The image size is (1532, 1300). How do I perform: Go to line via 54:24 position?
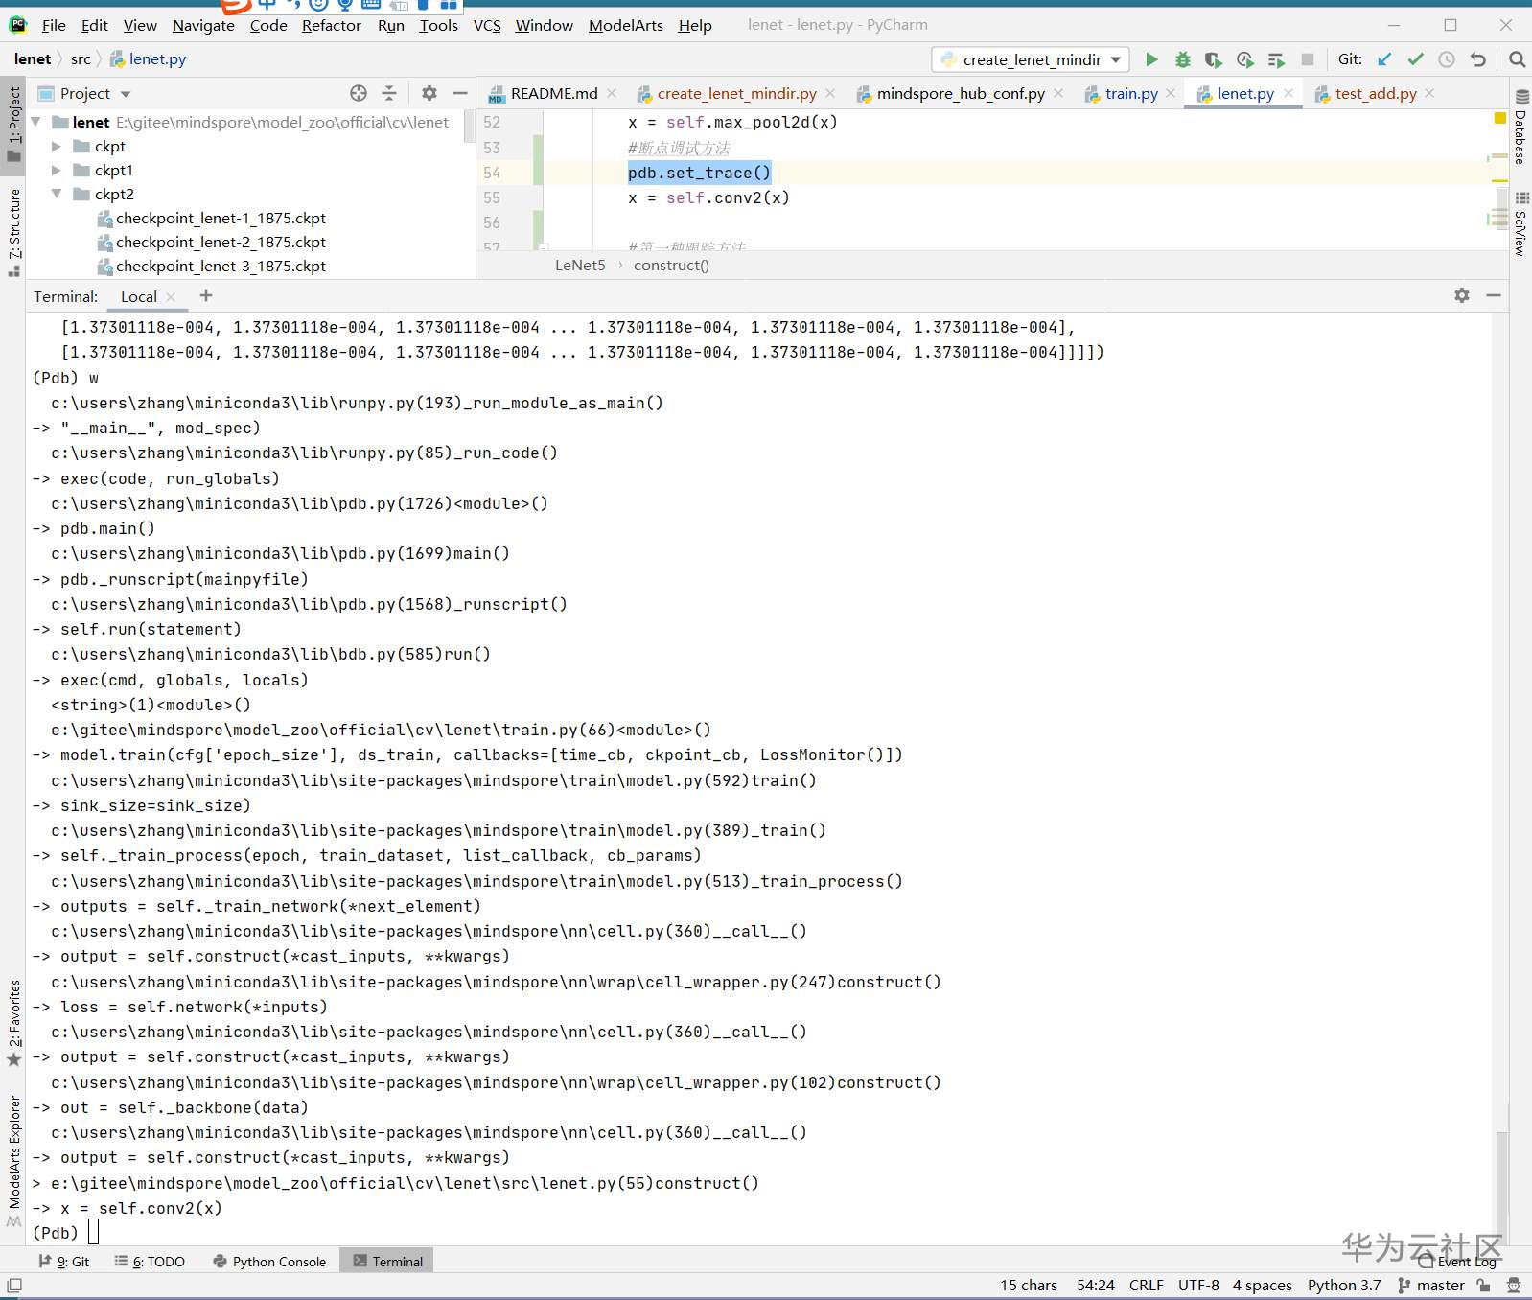pyautogui.click(x=1096, y=1286)
